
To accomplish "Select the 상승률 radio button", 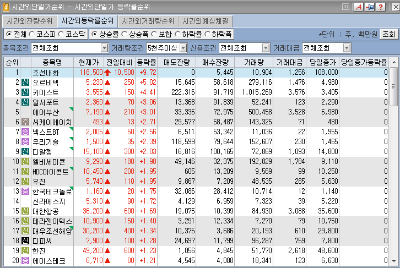I will [x=94, y=34].
